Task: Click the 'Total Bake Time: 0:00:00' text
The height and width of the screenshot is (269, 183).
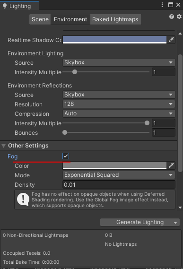Action: click(x=31, y=262)
